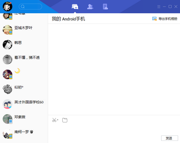Click the scissors screenshot tool icon

point(54,120)
